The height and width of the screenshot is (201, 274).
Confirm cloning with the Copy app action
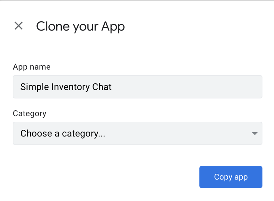[x=230, y=177]
